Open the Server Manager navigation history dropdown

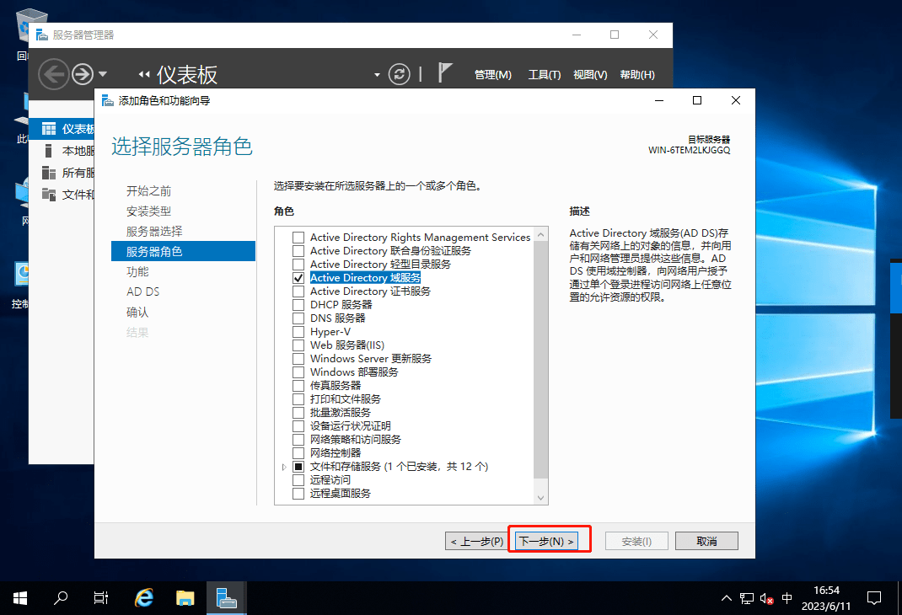(103, 74)
